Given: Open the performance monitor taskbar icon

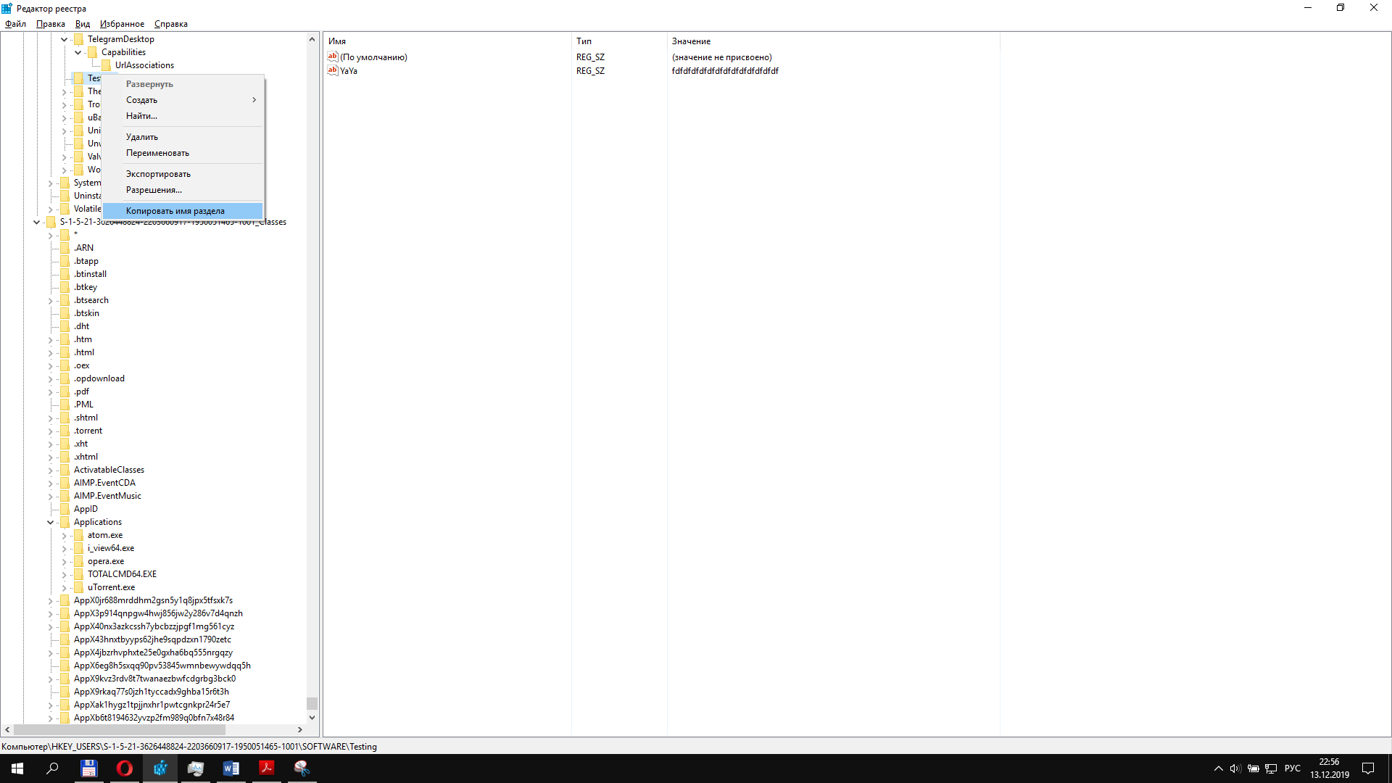Looking at the screenshot, I should tap(195, 768).
